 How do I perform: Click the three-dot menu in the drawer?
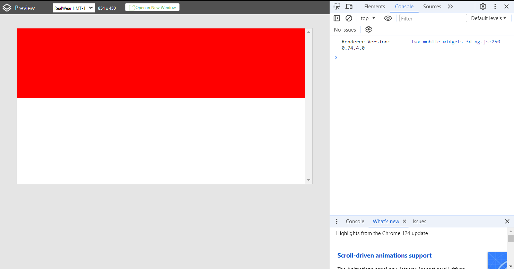[x=337, y=221]
